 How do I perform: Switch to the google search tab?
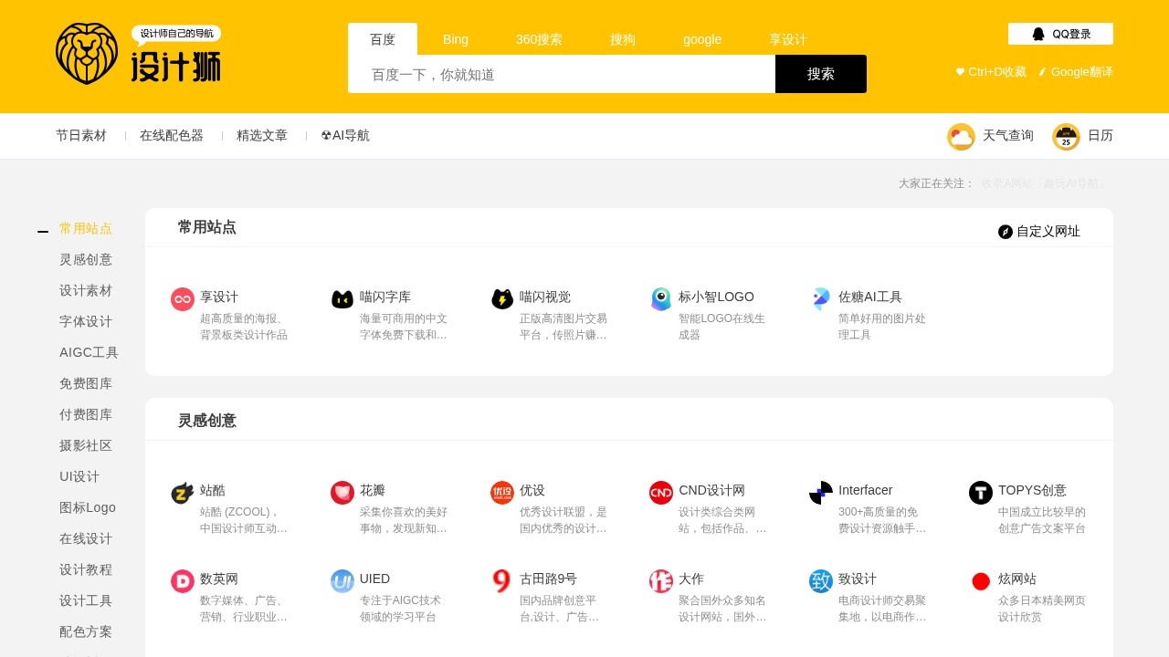click(x=701, y=39)
